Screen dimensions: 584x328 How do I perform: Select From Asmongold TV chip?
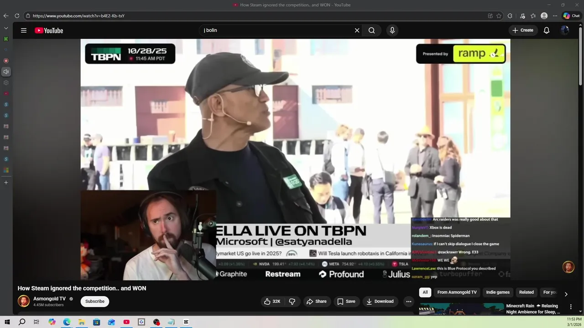tap(457, 292)
